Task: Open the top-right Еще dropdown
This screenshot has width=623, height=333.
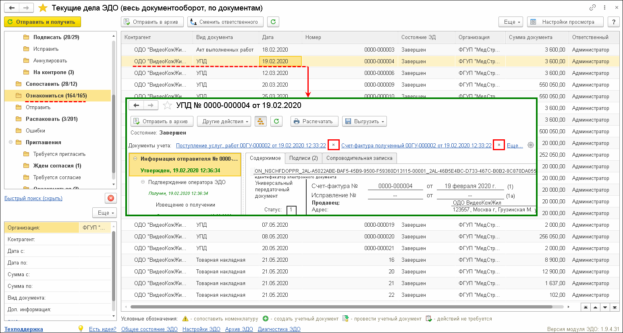Action: [511, 22]
